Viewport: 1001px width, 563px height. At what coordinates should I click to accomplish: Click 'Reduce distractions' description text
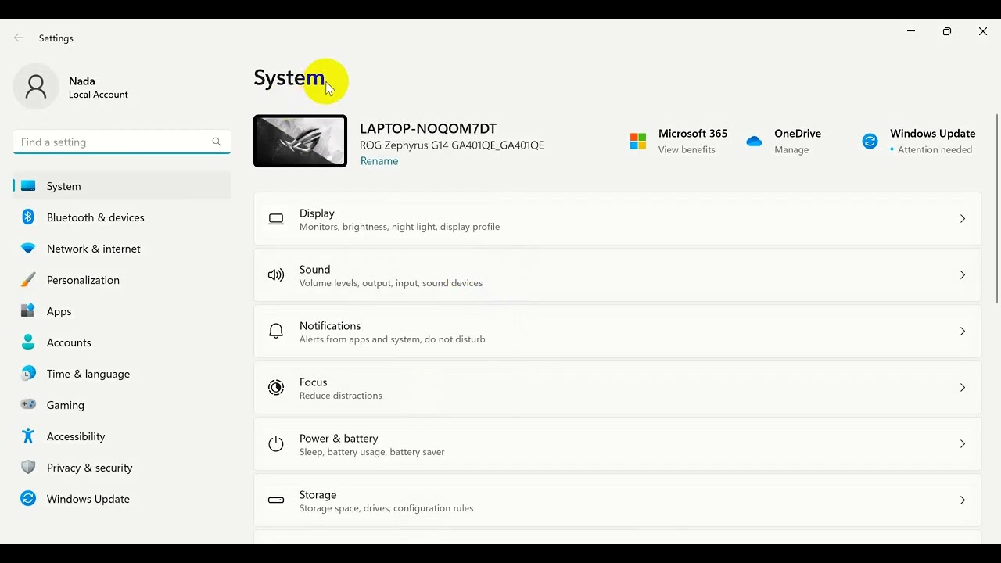coord(341,396)
